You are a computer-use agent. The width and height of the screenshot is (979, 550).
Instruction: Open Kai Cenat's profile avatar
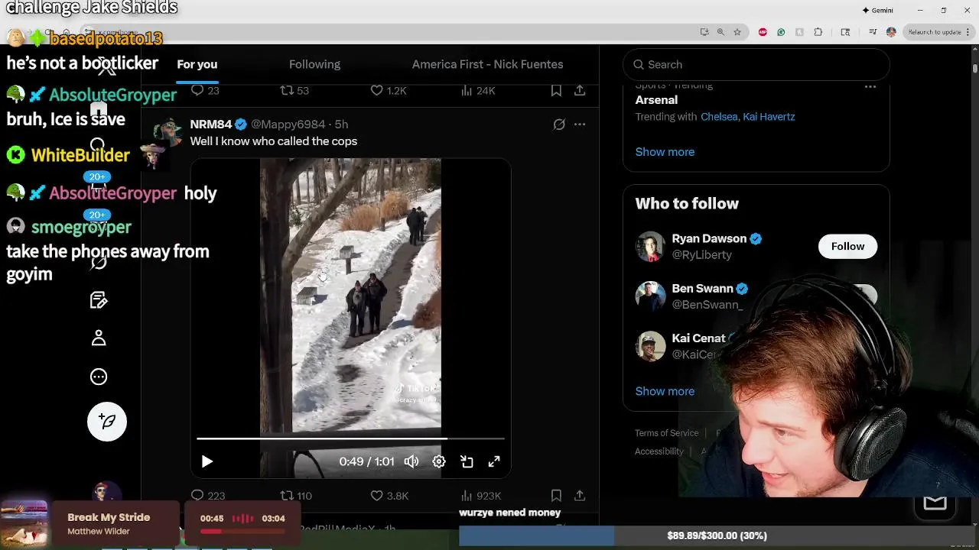(650, 346)
